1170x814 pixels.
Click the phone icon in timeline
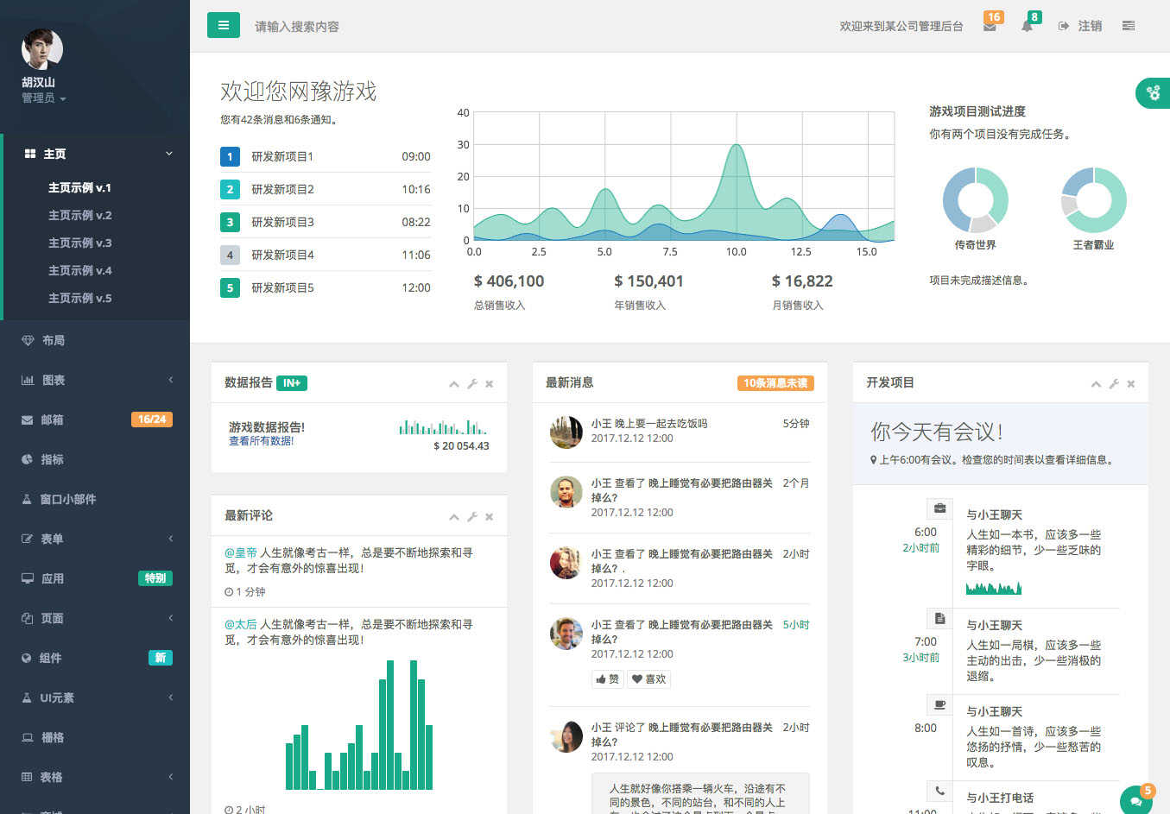pos(939,791)
